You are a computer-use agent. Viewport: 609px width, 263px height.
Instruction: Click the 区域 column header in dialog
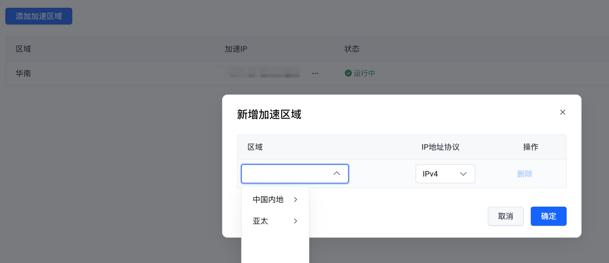255,147
